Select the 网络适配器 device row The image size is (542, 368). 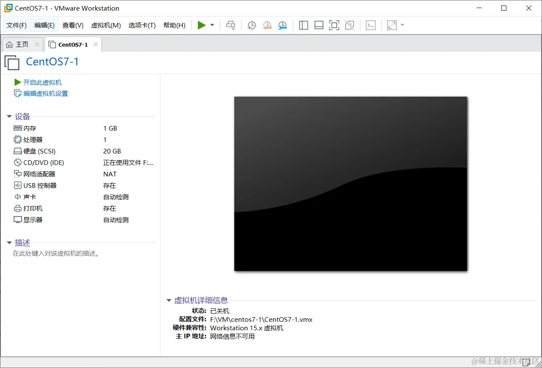tap(84, 174)
